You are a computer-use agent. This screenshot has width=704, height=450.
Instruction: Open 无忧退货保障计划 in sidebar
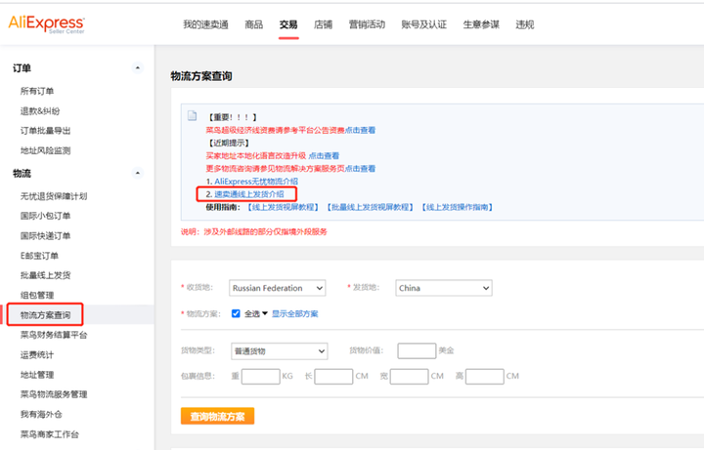click(54, 196)
